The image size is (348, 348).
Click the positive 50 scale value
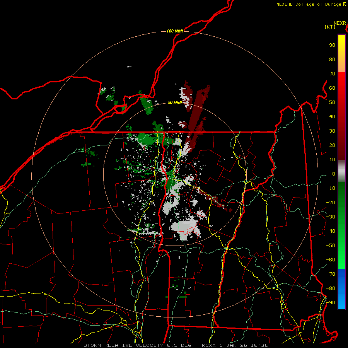pos(332,102)
